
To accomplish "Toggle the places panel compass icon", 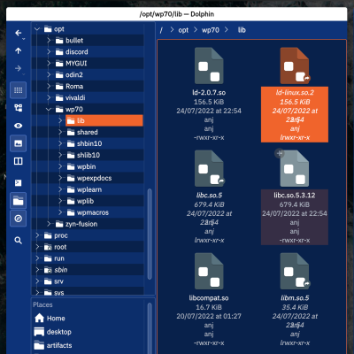I will (x=18, y=219).
